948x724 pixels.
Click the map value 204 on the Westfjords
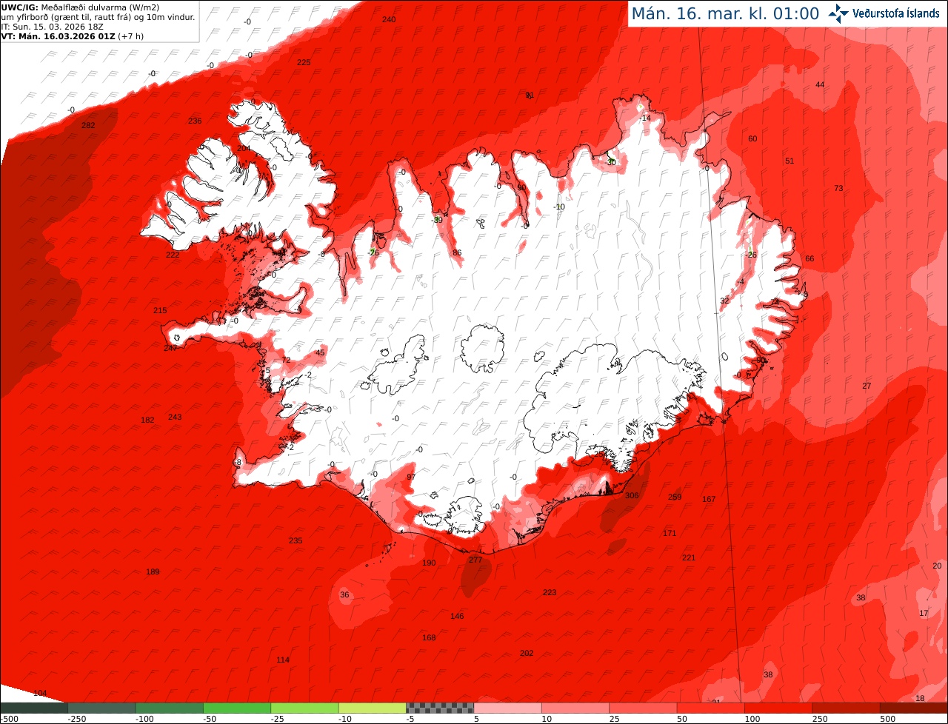coord(244,148)
